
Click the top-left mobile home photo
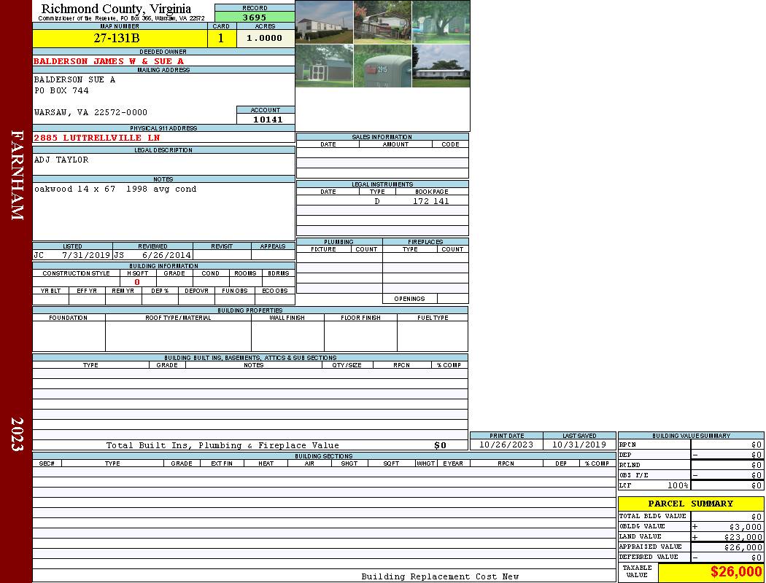click(324, 22)
